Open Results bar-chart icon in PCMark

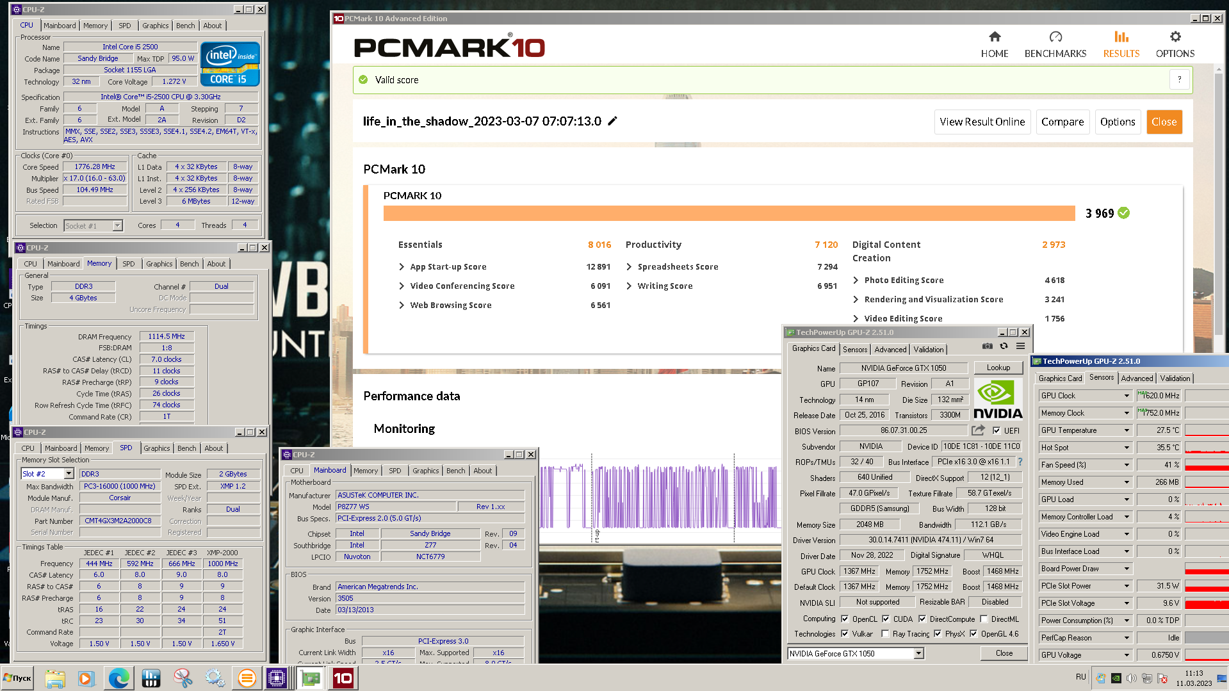1121,37
